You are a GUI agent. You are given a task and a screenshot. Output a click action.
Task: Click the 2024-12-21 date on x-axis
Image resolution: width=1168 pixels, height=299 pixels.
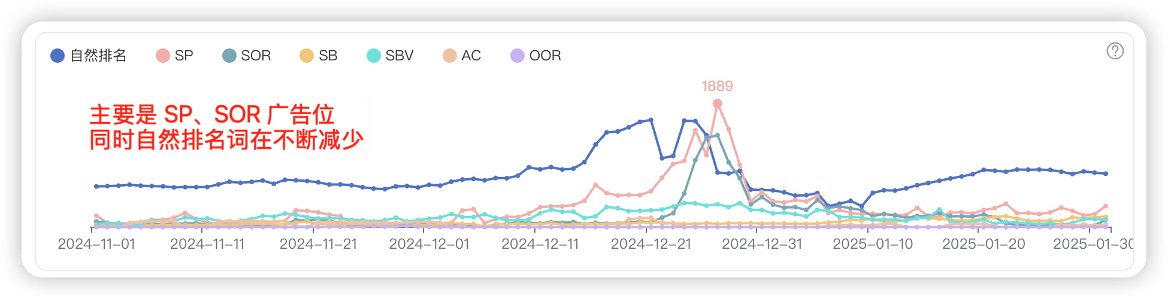pyautogui.click(x=650, y=244)
